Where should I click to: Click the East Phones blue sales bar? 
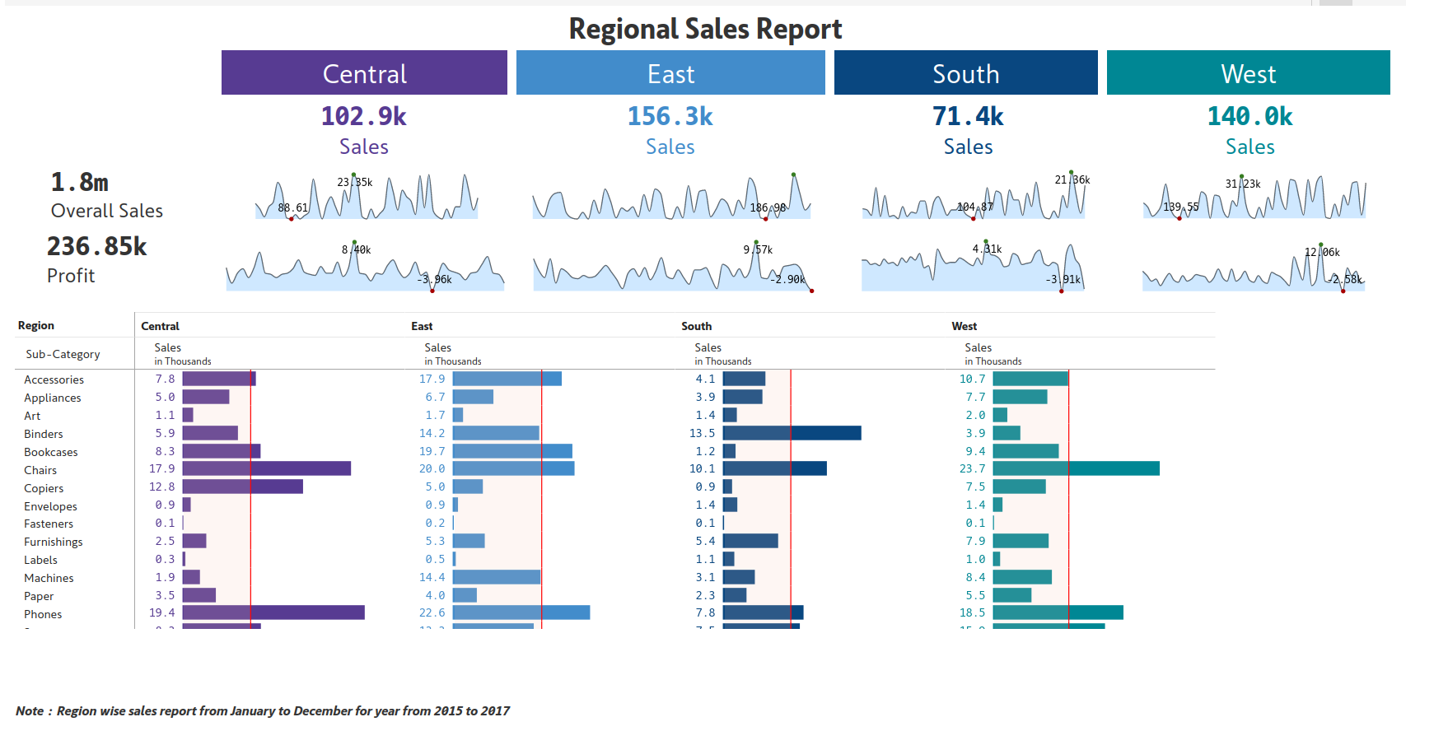pos(521,612)
